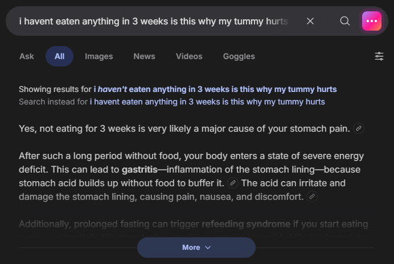Search instead for original "havent" query
394x264 pixels.
(207, 102)
